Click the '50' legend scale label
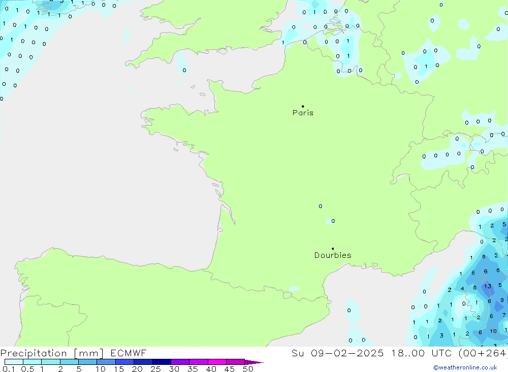This screenshot has width=508, height=372. point(248,369)
